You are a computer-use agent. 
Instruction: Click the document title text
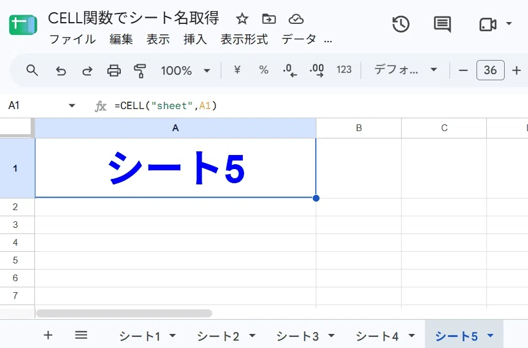[133, 18]
